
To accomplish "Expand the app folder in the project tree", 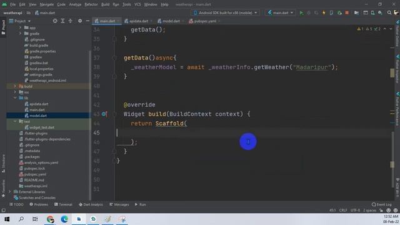I will (20, 27).
